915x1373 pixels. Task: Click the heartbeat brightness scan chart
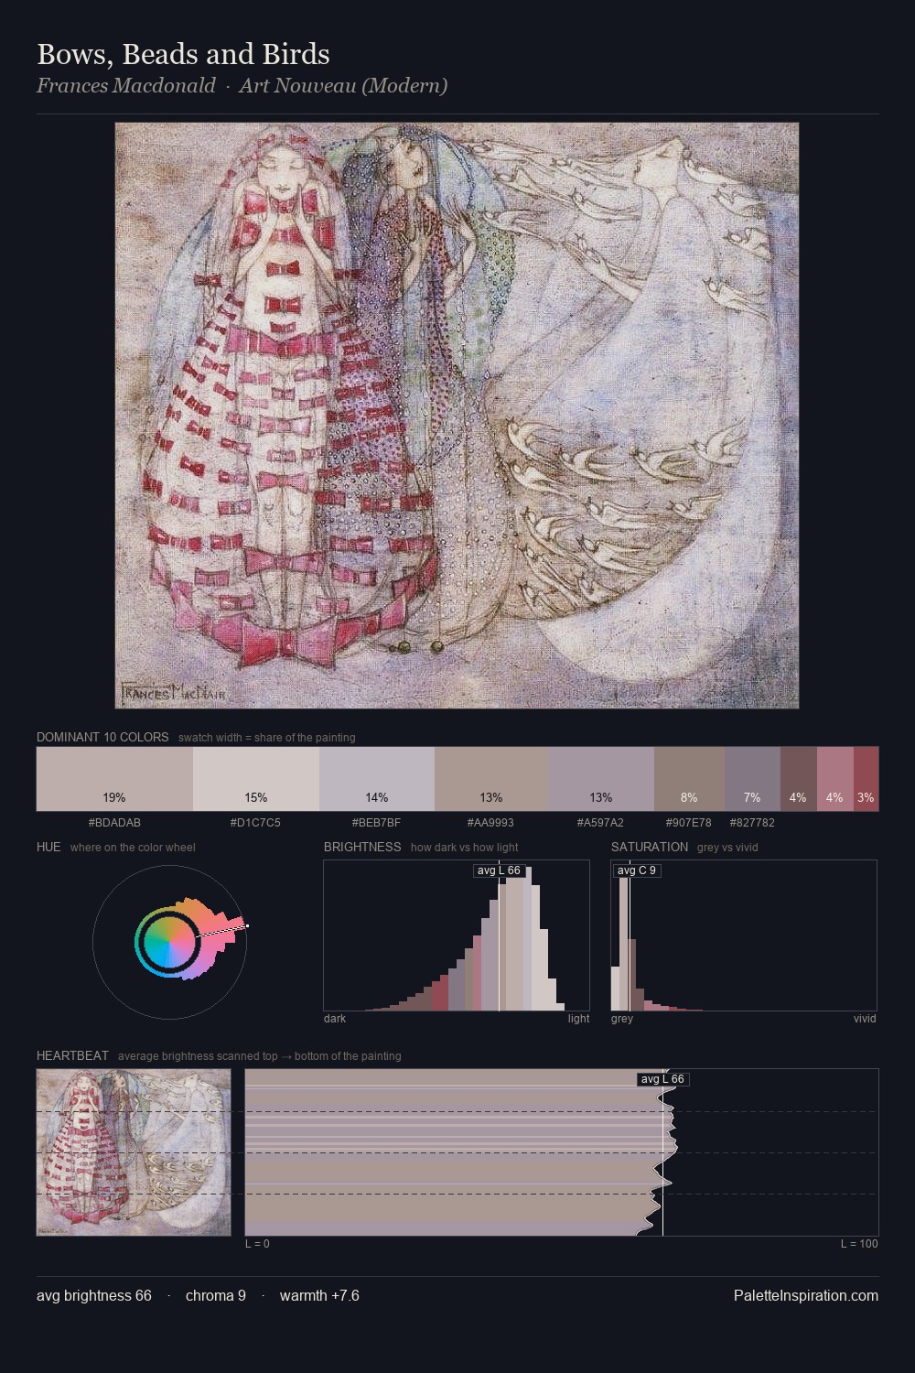(x=562, y=1152)
